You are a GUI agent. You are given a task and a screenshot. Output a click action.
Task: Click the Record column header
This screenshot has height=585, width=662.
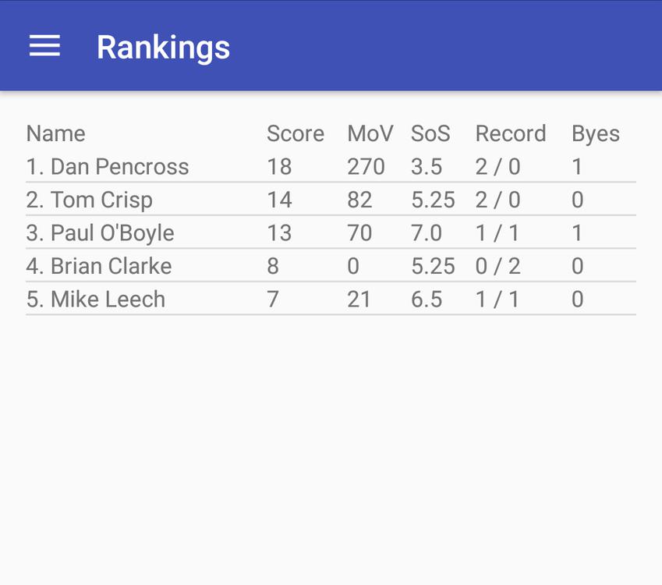(x=511, y=133)
